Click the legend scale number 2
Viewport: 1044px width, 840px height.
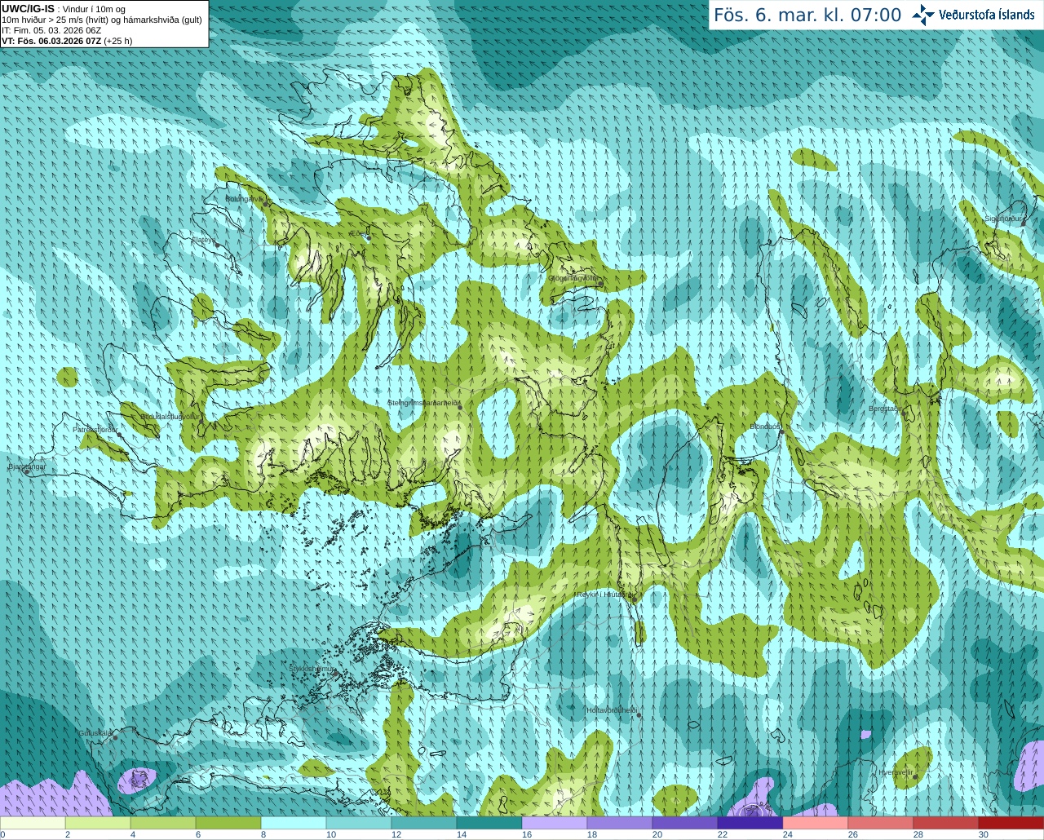coord(67,834)
